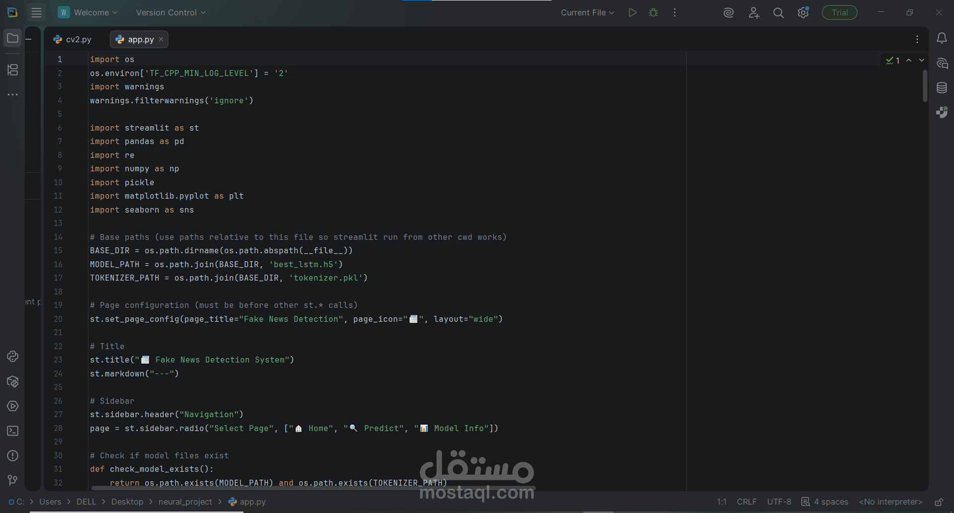Image resolution: width=954 pixels, height=513 pixels.
Task: Open the Database tool window
Action: [942, 88]
